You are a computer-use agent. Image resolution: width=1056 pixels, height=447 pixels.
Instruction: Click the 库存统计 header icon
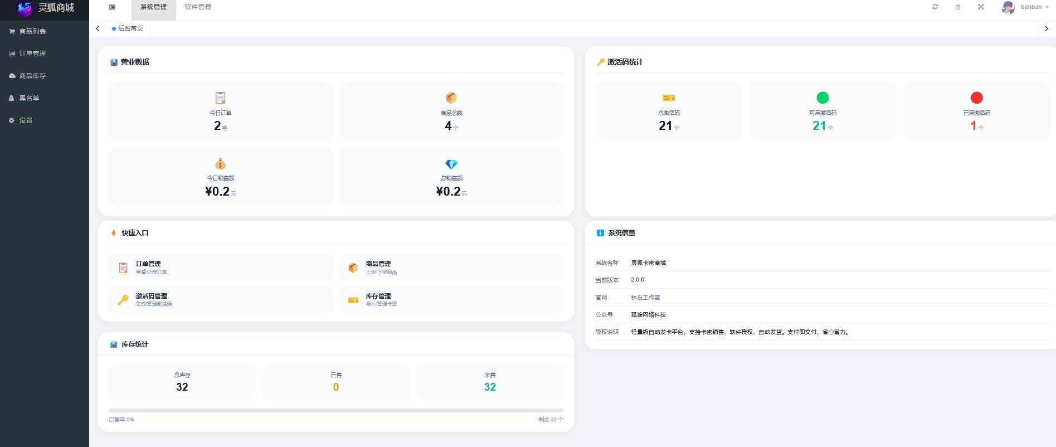114,344
